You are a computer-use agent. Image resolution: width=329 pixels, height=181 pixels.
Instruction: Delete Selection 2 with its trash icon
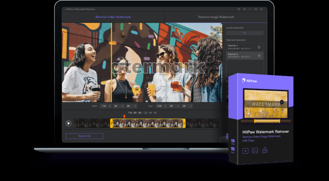[x=259, y=56]
